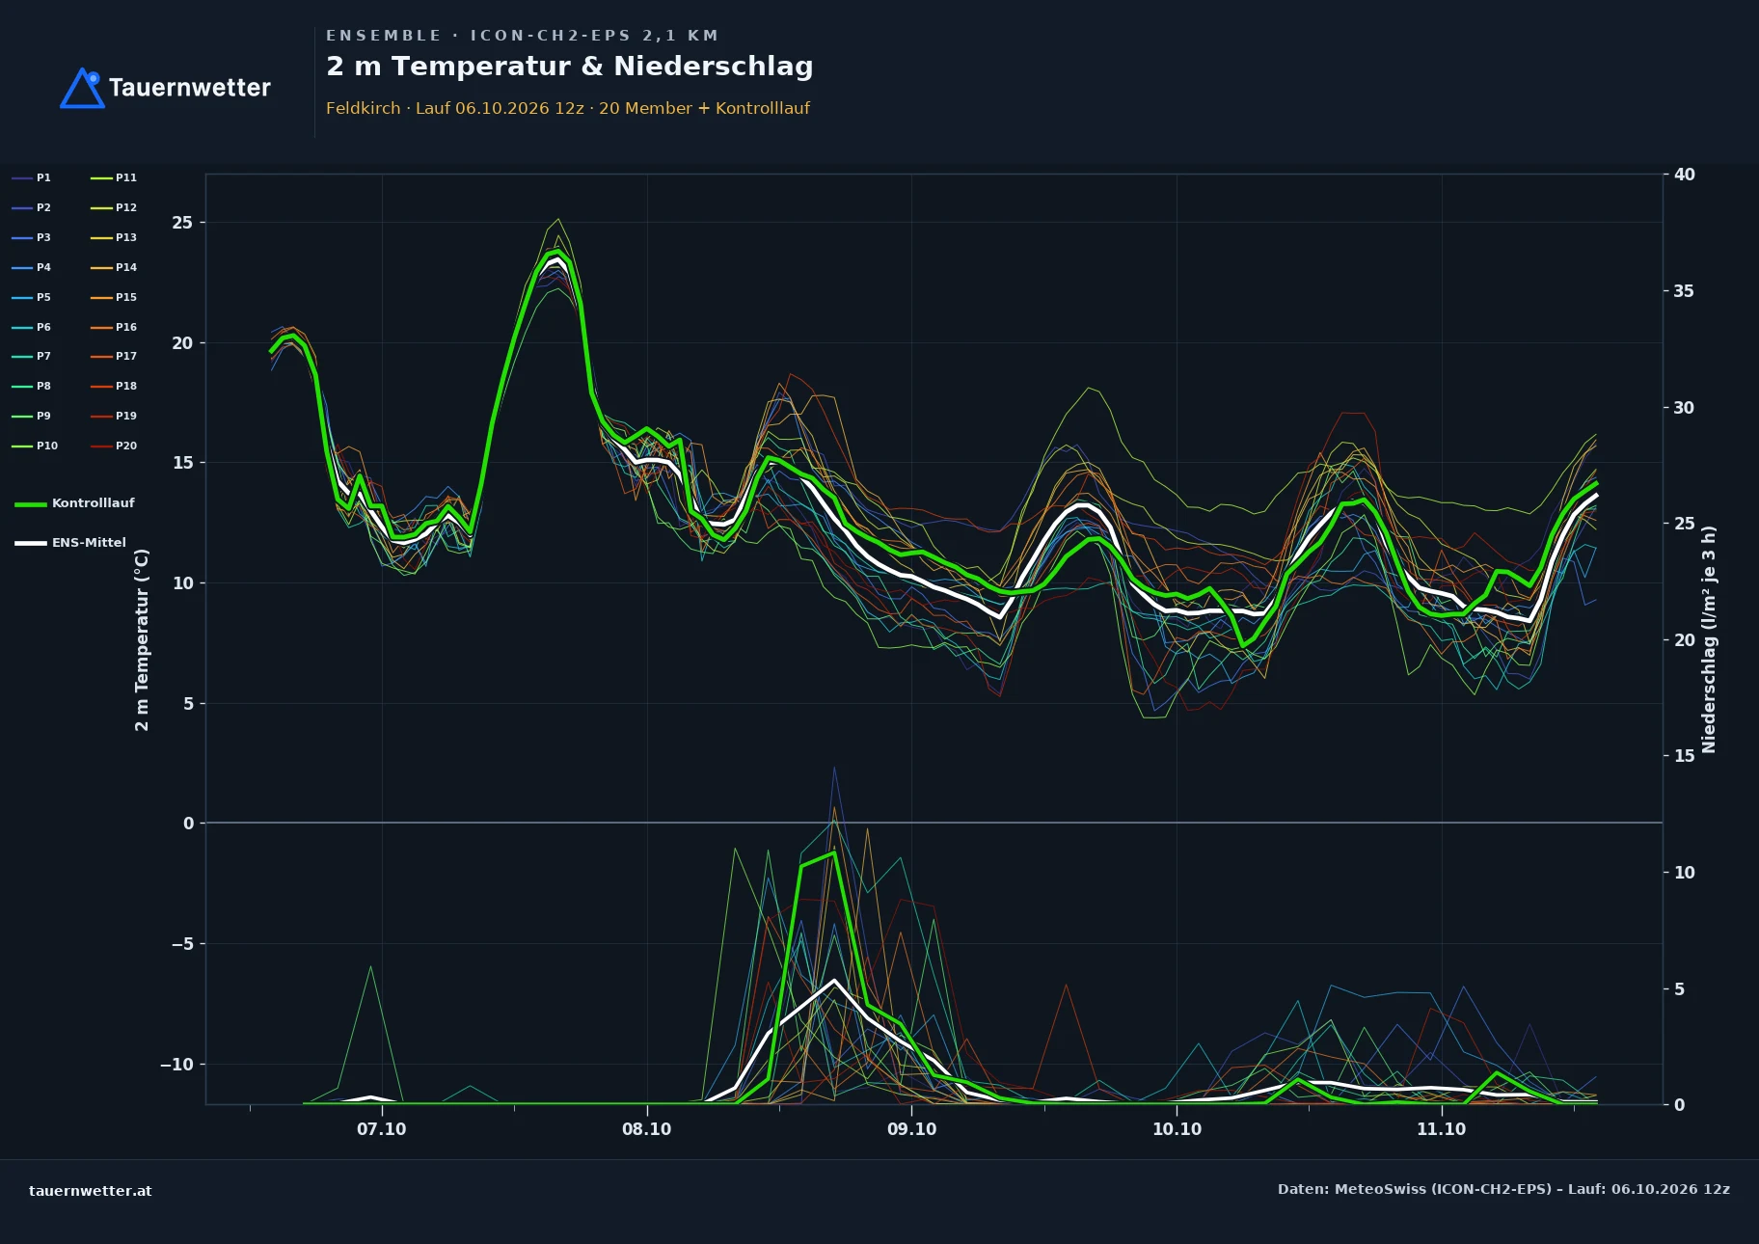Click the P19 legend entry
1759x1244 pixels.
point(114,416)
